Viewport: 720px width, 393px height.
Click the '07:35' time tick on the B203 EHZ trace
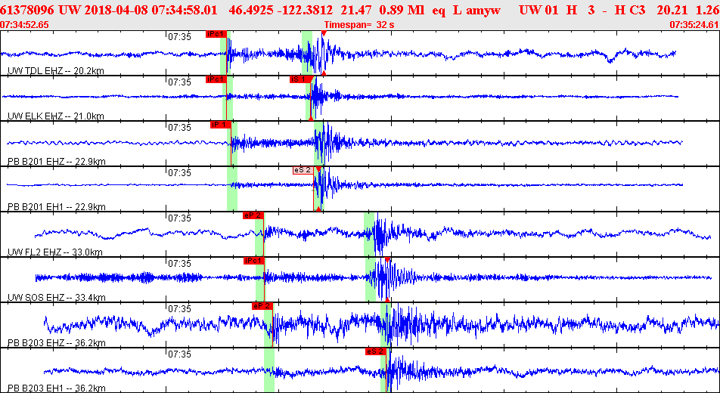point(179,309)
